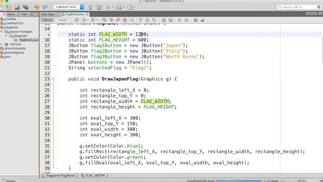Open the Run Project dropdown arrow
This screenshot has height=182, width=323.
[x=113, y=7]
